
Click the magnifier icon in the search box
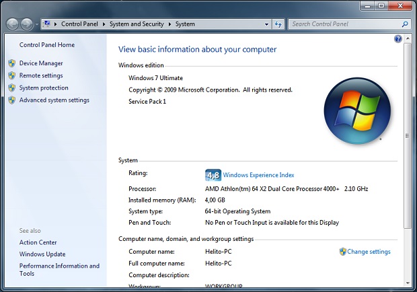[x=405, y=24]
